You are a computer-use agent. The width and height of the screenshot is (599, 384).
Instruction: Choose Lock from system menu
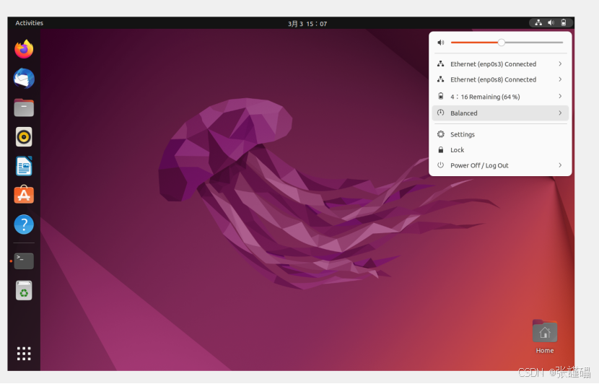click(500, 150)
